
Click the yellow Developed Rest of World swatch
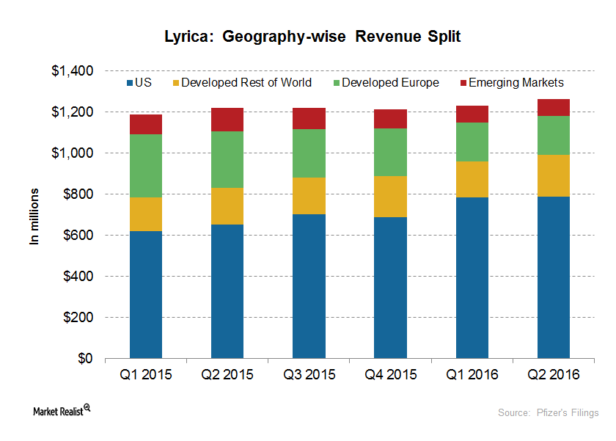[176, 83]
